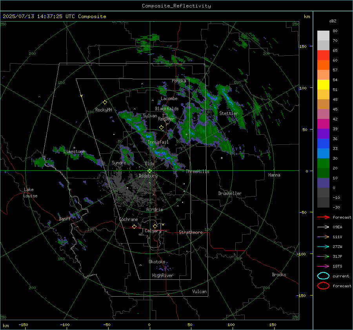
Task: Click the white asterisk above Limestone label
Action: [74, 148]
